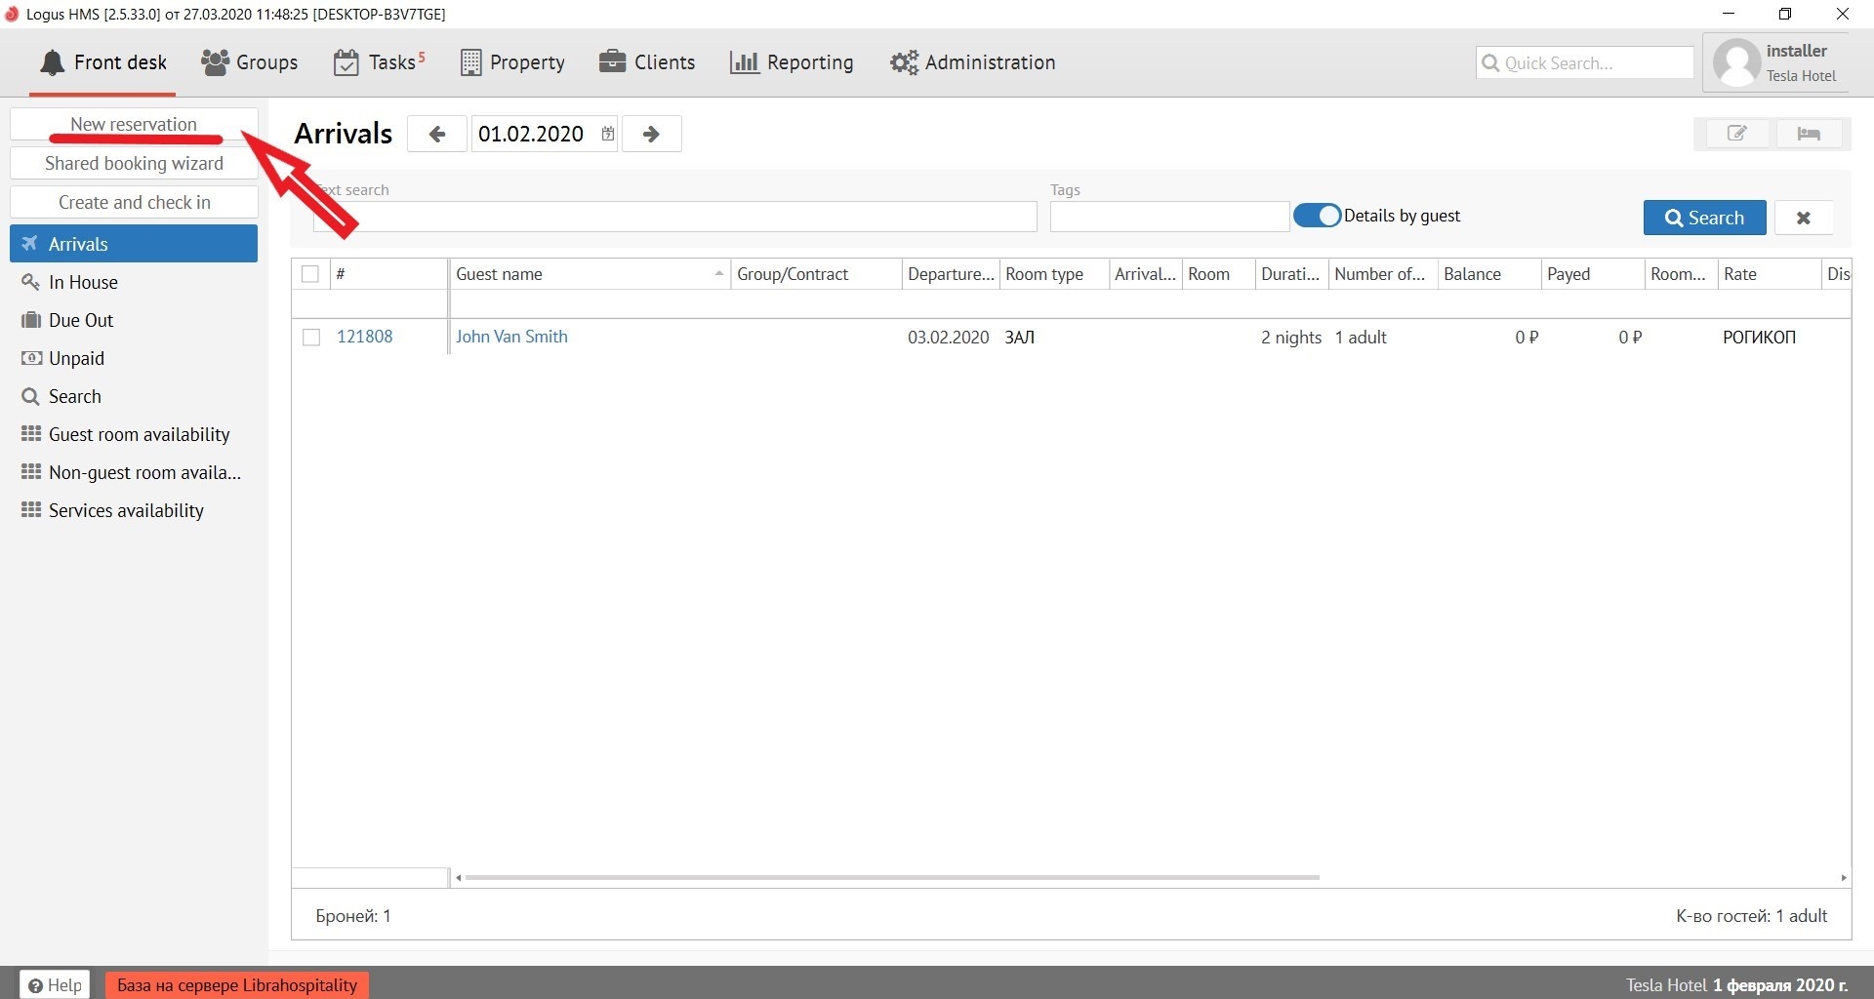This screenshot has height=999, width=1874.
Task: Click the previous date arrow button
Action: coord(436,134)
